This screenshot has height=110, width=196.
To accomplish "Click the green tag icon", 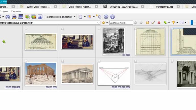I will (x=165, y=23).
